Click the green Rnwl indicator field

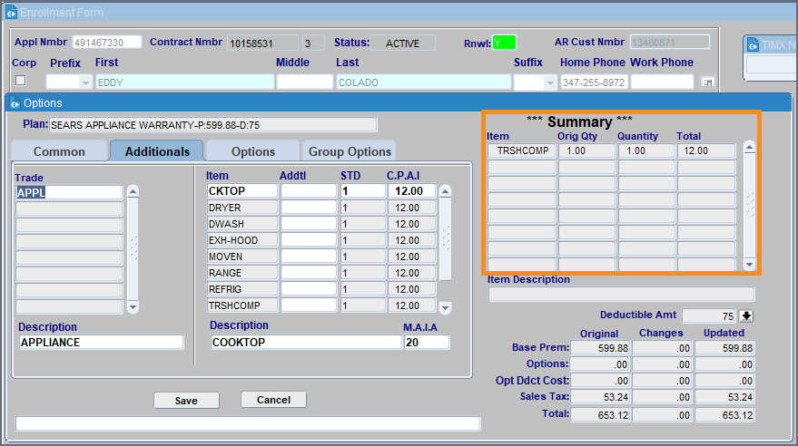[x=504, y=43]
